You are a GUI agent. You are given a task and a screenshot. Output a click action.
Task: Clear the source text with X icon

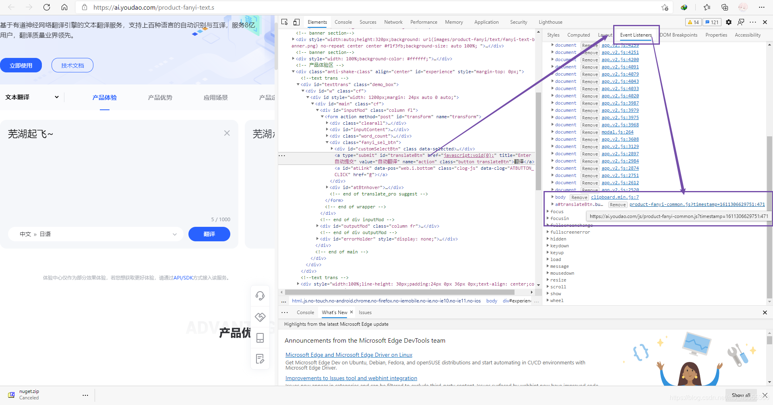pyautogui.click(x=227, y=133)
